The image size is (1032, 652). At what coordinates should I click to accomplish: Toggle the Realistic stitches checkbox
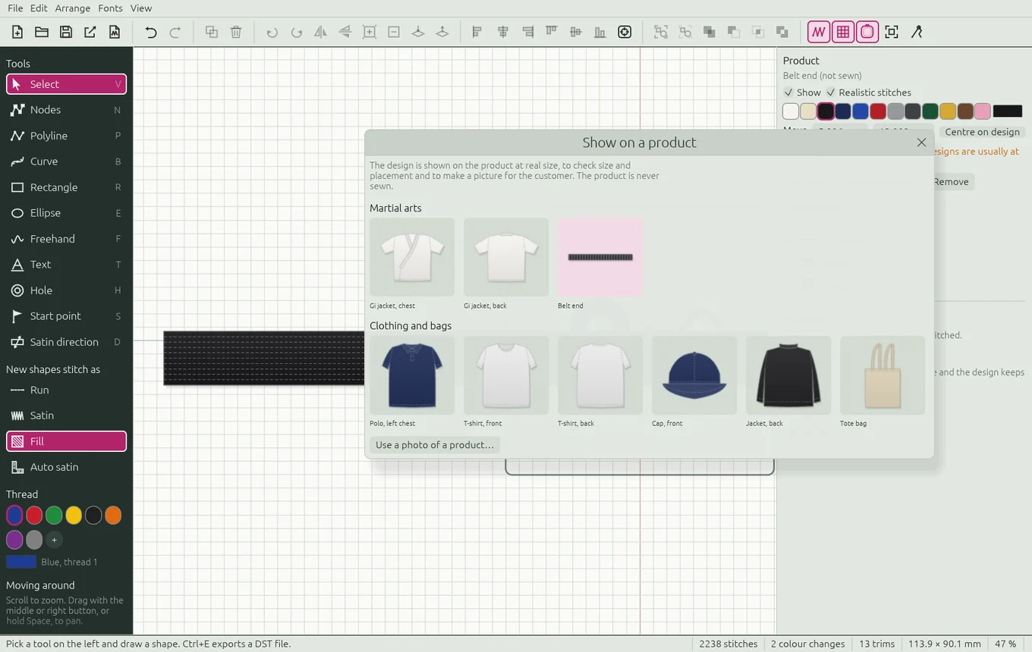pos(869,92)
